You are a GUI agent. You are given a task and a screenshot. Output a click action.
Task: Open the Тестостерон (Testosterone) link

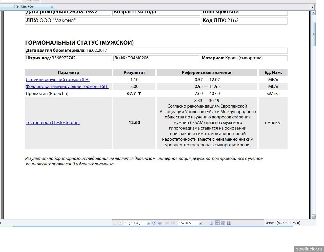pos(53,122)
